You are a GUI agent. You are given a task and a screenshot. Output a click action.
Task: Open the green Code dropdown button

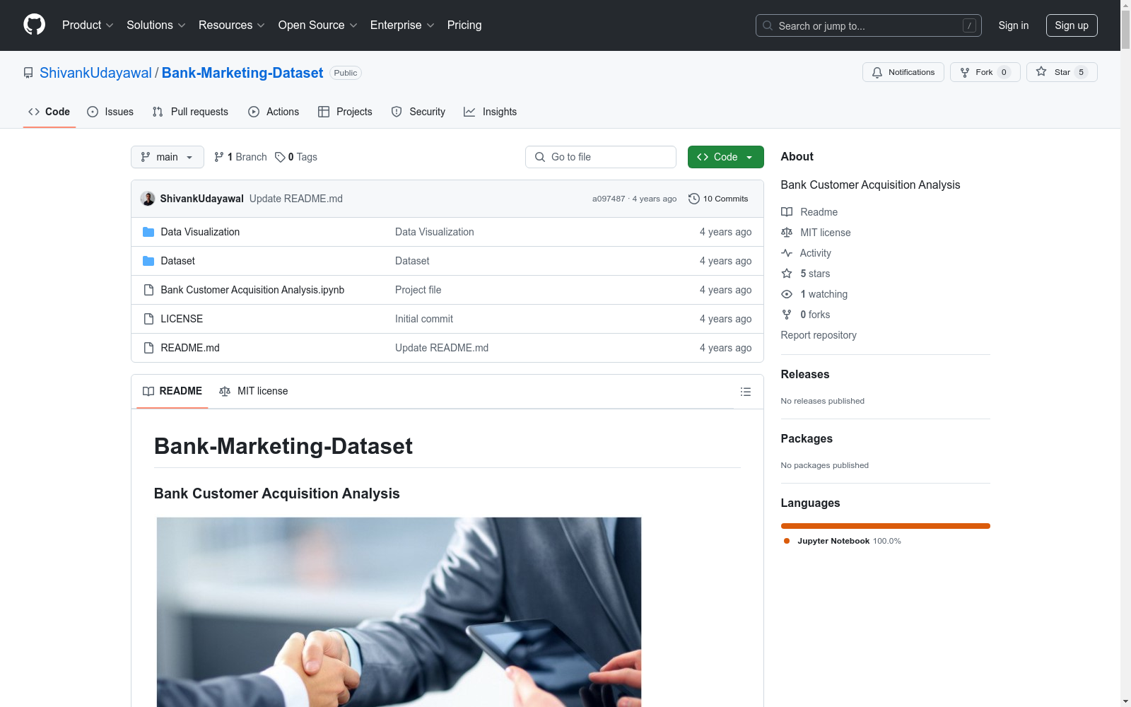pos(726,157)
